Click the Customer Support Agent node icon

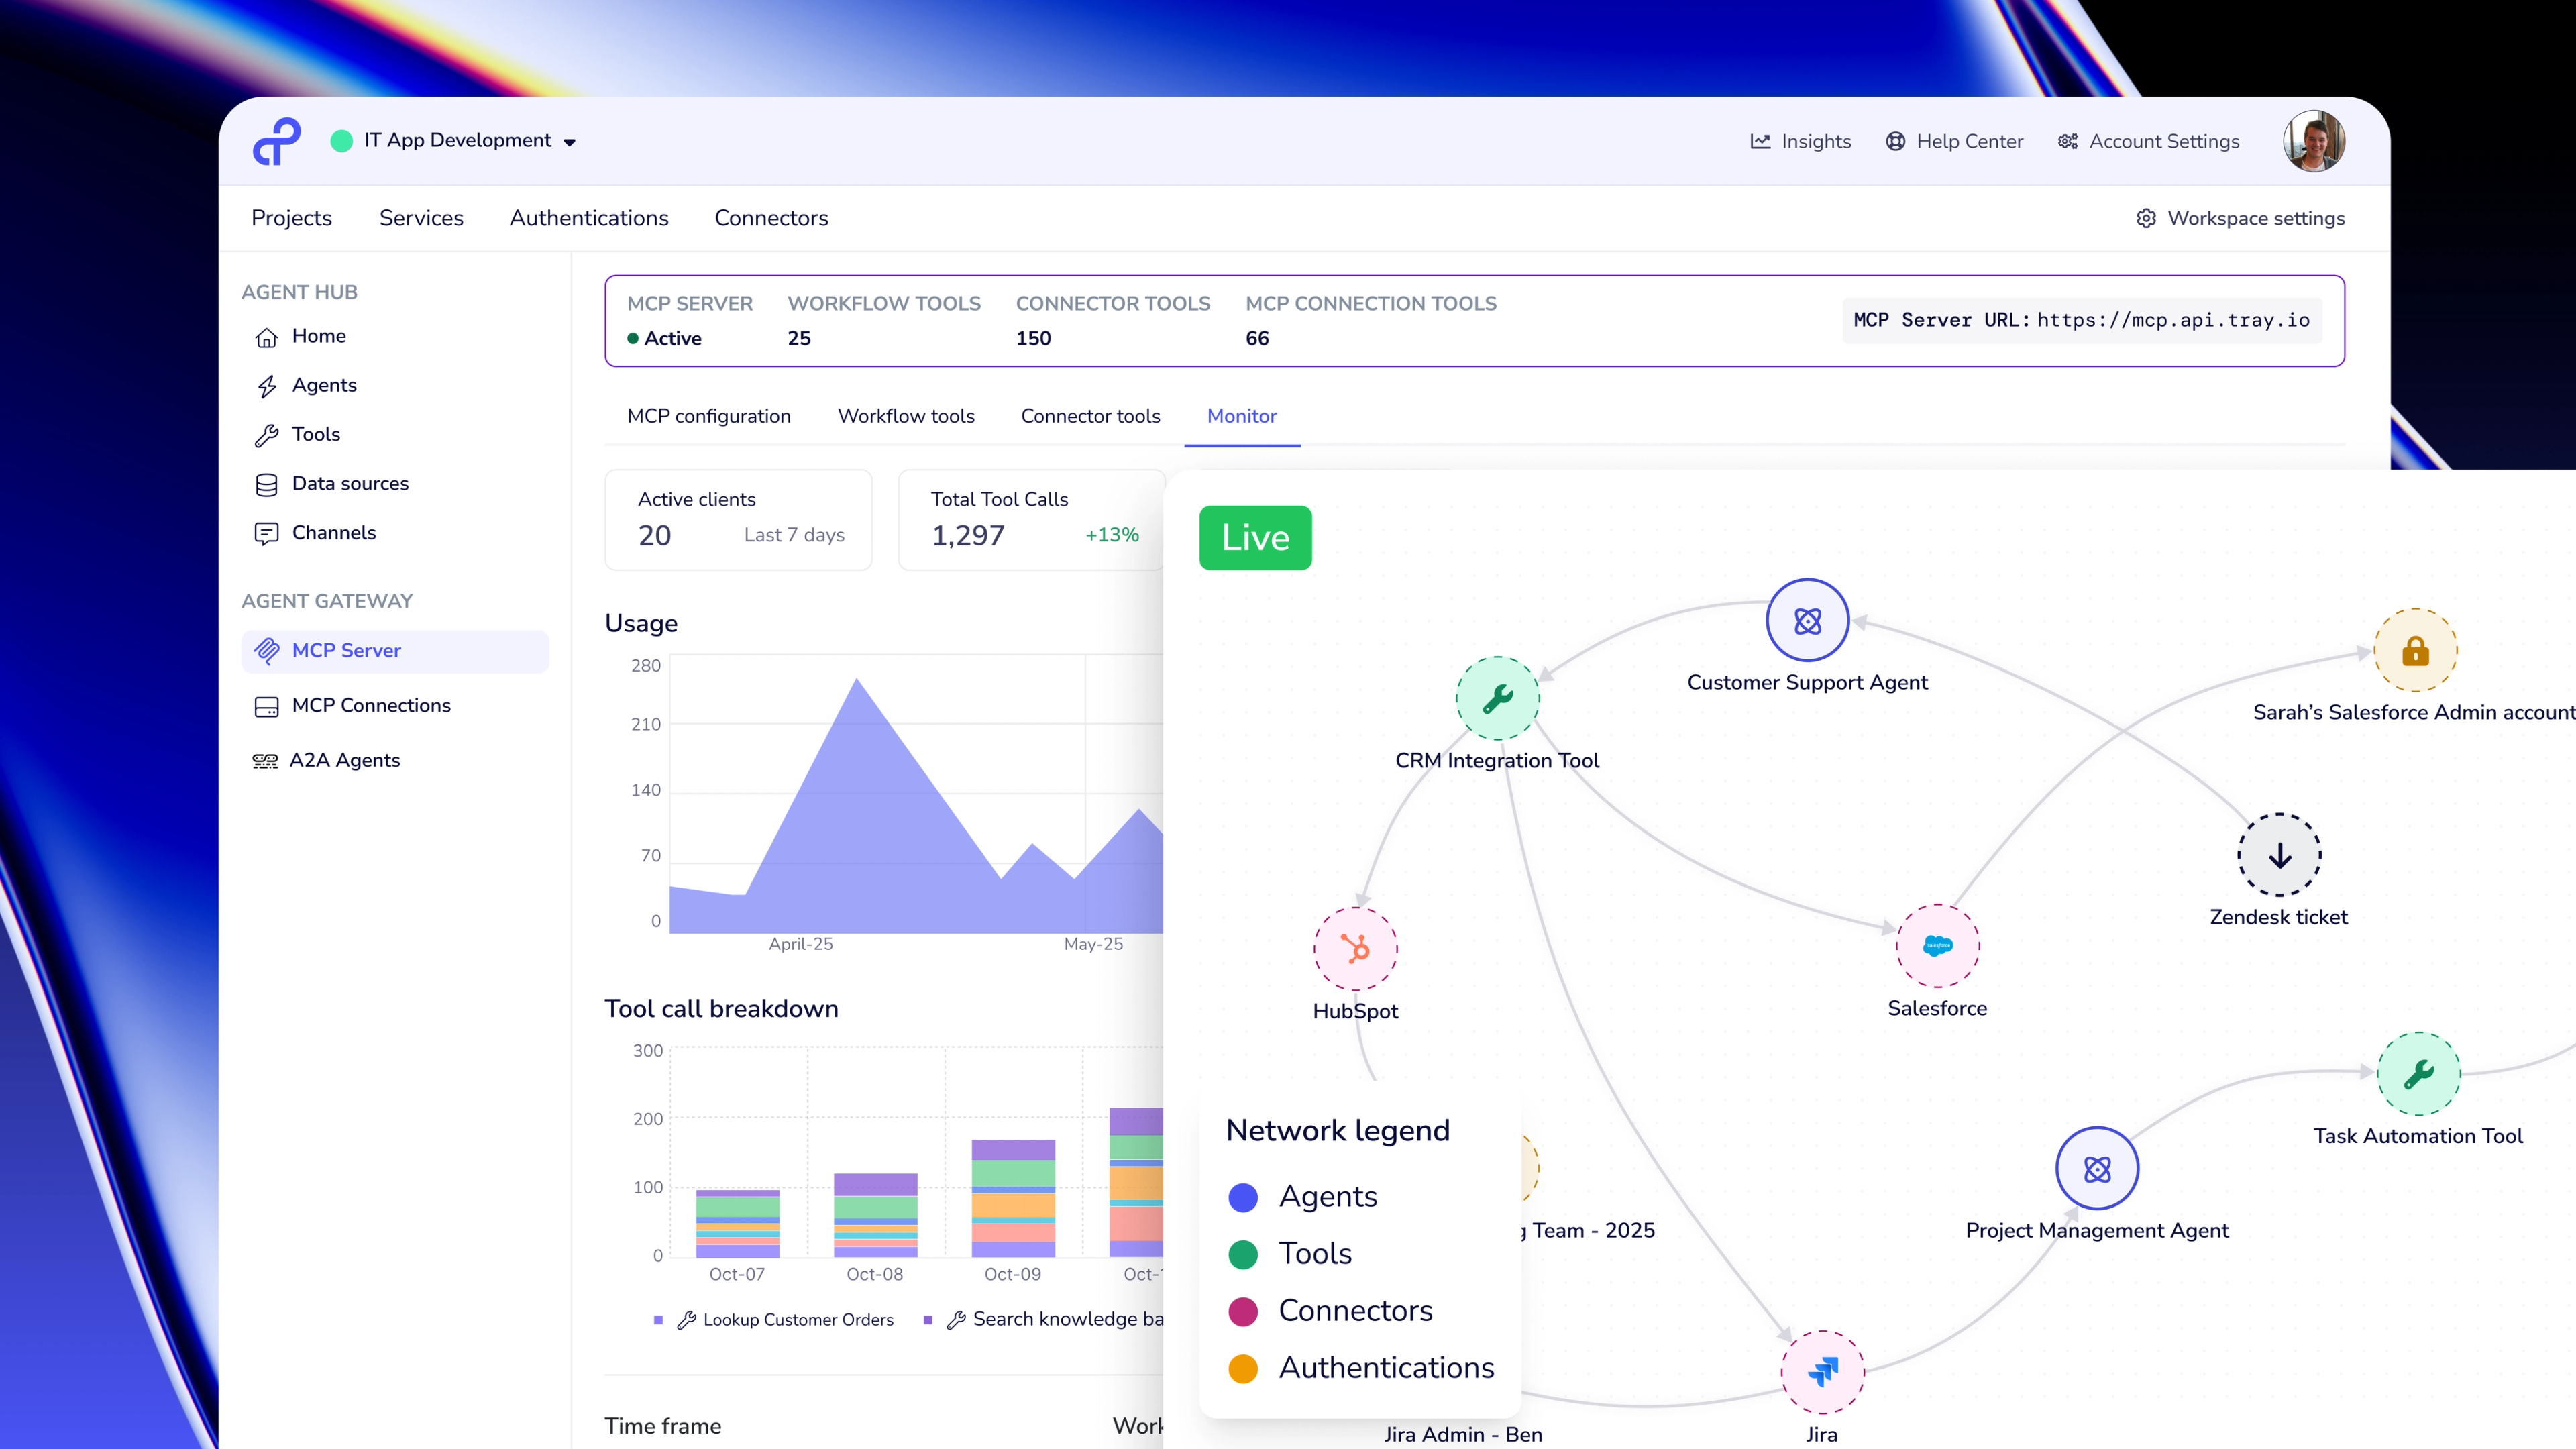tap(1807, 621)
